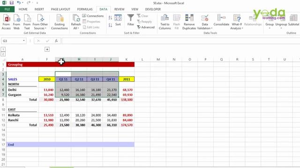Open the Sort dialog

(x=118, y=21)
